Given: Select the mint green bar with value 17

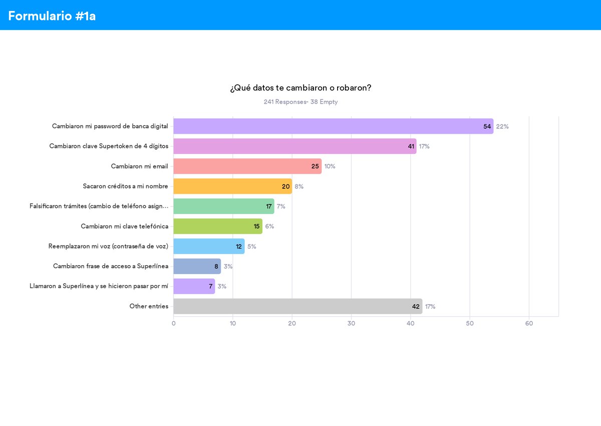Looking at the screenshot, I should point(224,206).
